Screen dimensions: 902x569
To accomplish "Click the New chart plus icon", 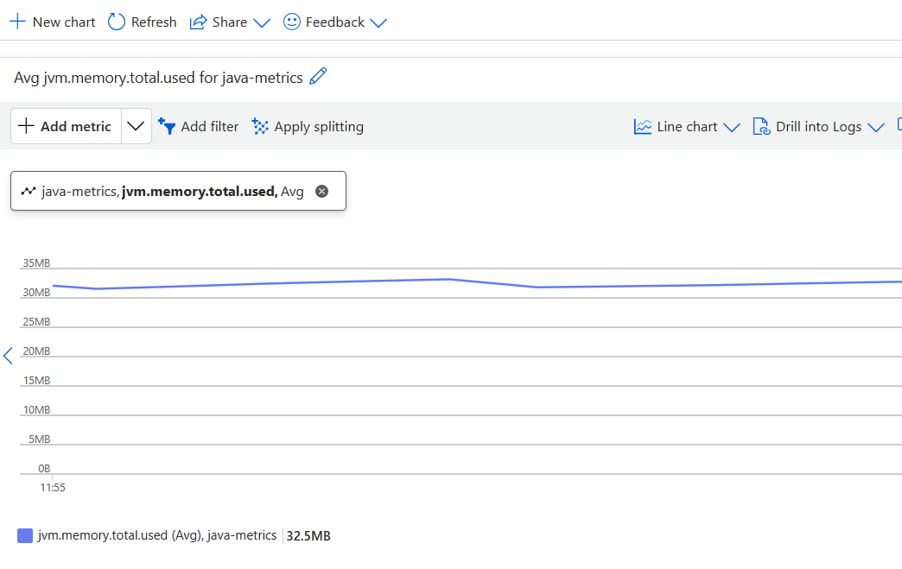I will (x=17, y=22).
